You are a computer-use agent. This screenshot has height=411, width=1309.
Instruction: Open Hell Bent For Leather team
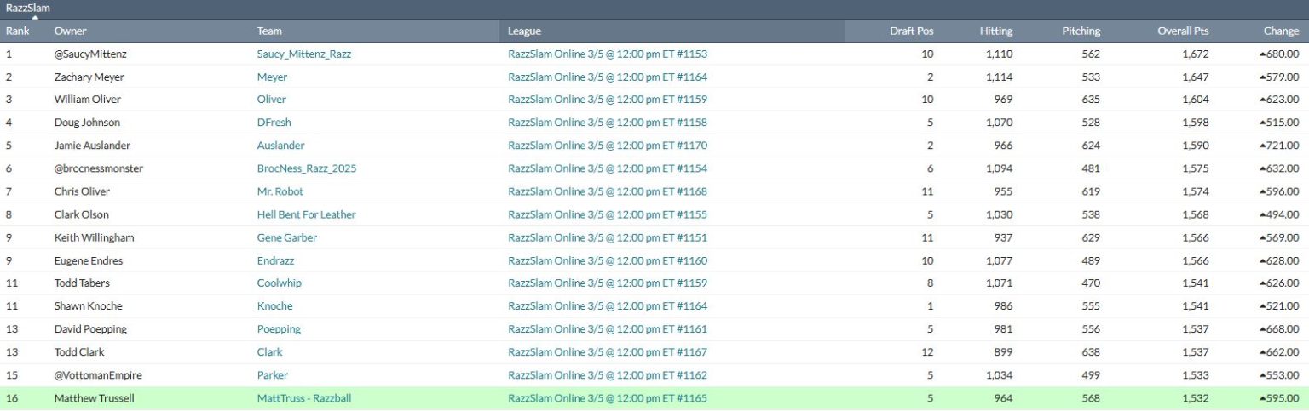point(307,214)
